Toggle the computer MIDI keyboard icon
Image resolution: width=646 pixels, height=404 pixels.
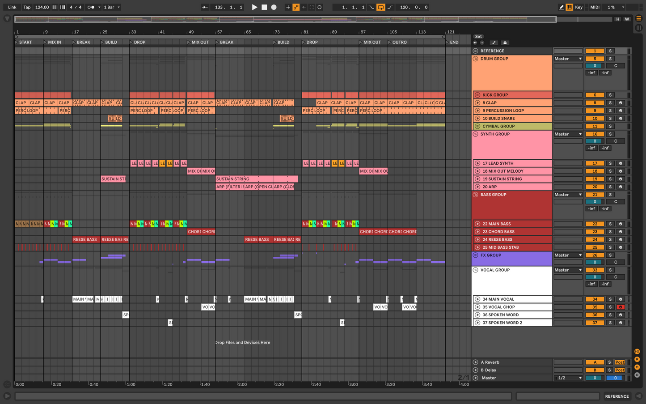(x=569, y=7)
